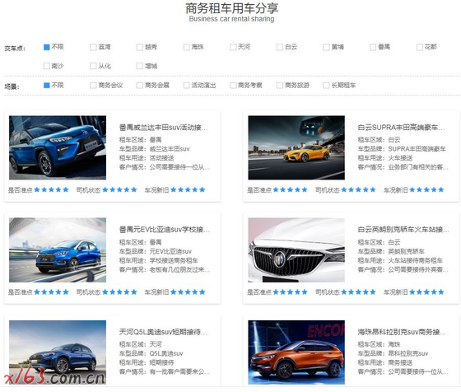461x392 pixels.
Task: Select the 长期租车 scene checkbox
Action: click(x=326, y=86)
